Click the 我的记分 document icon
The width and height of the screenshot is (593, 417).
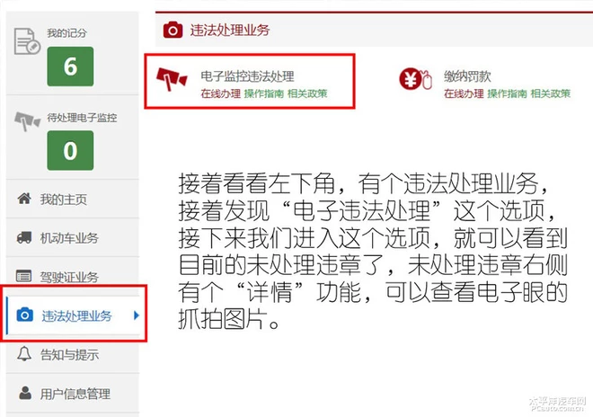27,40
